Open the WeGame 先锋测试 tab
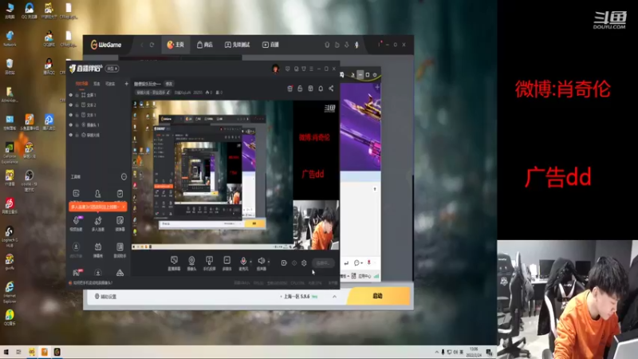The height and width of the screenshot is (359, 638). [237, 45]
